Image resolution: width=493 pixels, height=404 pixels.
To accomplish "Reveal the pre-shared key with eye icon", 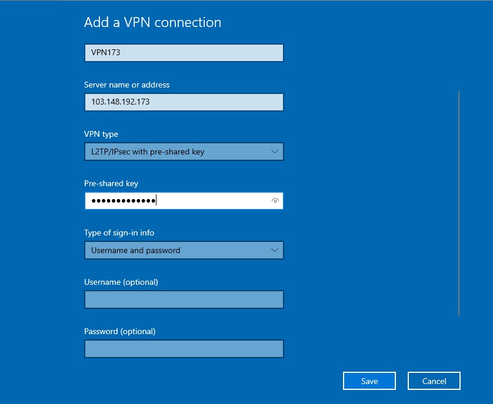I will (275, 201).
